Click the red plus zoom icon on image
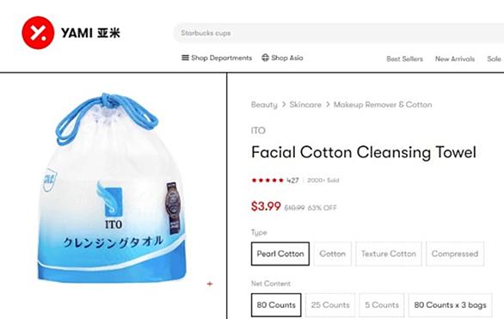 click(210, 284)
